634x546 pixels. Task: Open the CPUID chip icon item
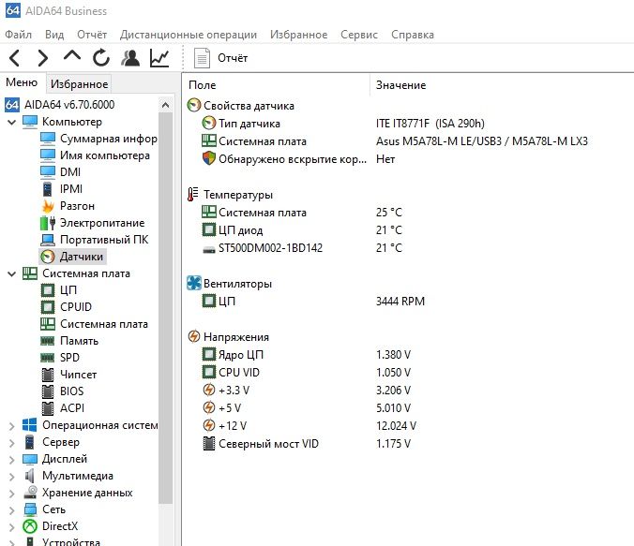(x=48, y=307)
